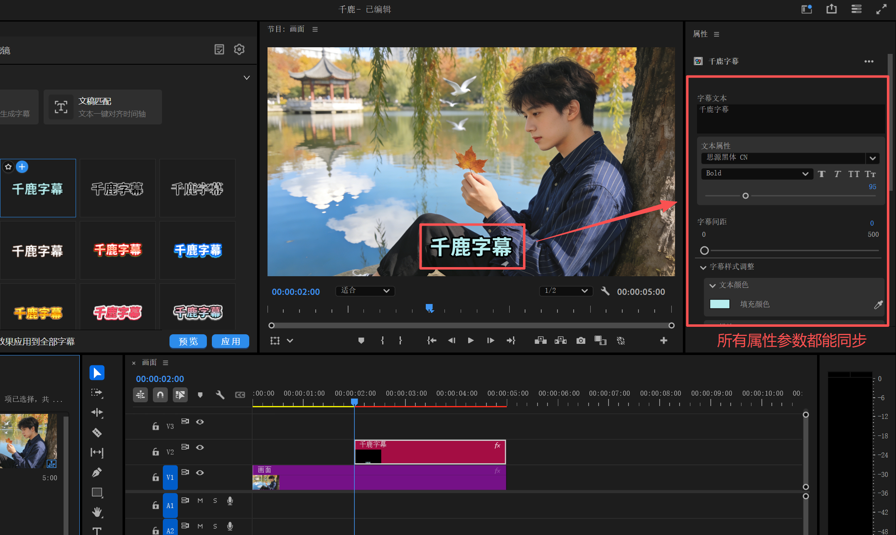Mute the A1 audio track
Viewport: 896px width, 535px height.
(x=200, y=501)
